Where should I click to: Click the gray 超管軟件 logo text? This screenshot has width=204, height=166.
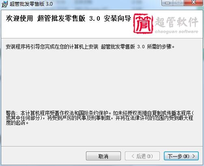(176, 22)
